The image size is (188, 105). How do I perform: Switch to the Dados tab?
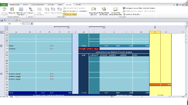click(60, 5)
